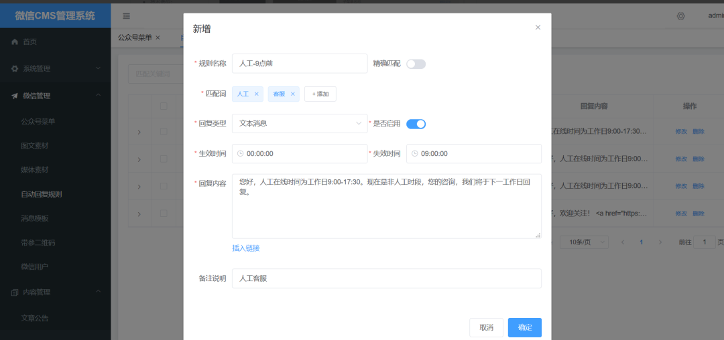Viewport: 724px width, 340px height.
Task: Click the 失效时间 time field
Action: 474,154
